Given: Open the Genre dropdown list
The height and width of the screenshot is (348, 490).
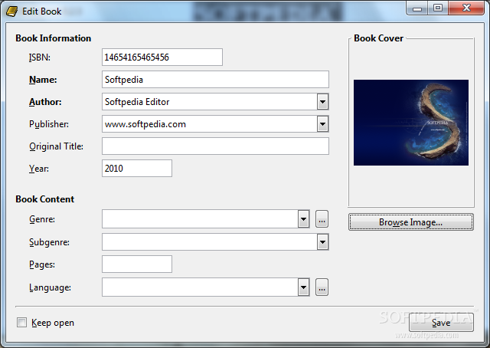Looking at the screenshot, I should point(303,219).
